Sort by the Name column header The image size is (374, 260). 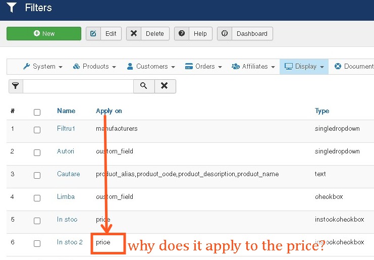pyautogui.click(x=66, y=111)
